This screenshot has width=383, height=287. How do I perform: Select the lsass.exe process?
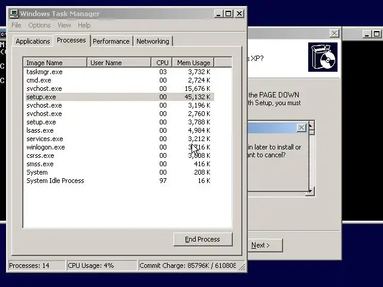[120, 130]
